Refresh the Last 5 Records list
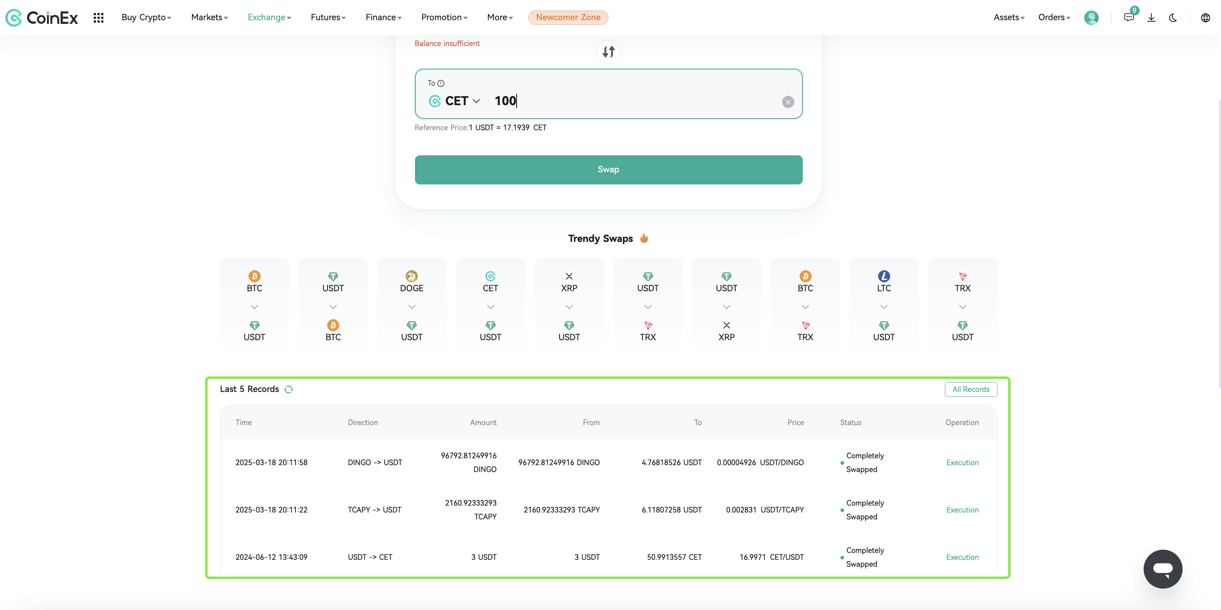The width and height of the screenshot is (1221, 610). pos(289,389)
